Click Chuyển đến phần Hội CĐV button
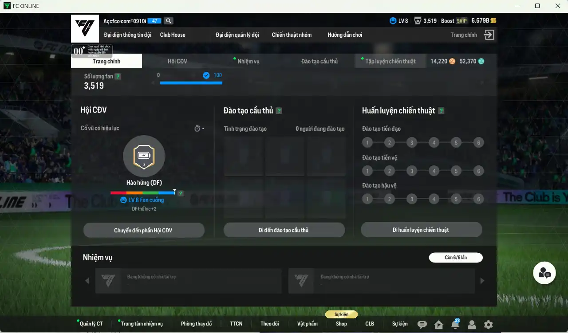 [144, 230]
